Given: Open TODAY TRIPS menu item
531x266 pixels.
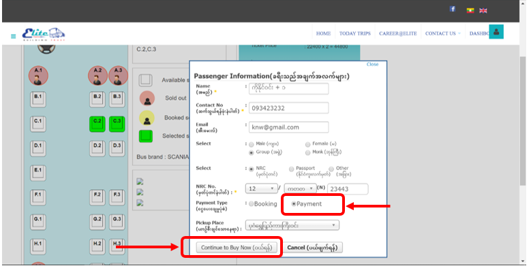Looking at the screenshot, I should coord(355,33).
